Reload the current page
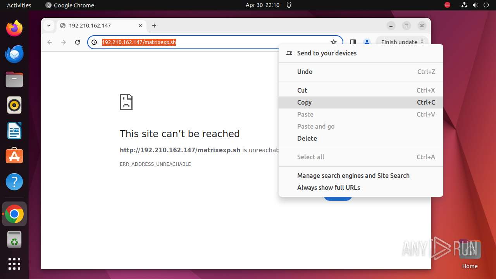 tap(77, 42)
